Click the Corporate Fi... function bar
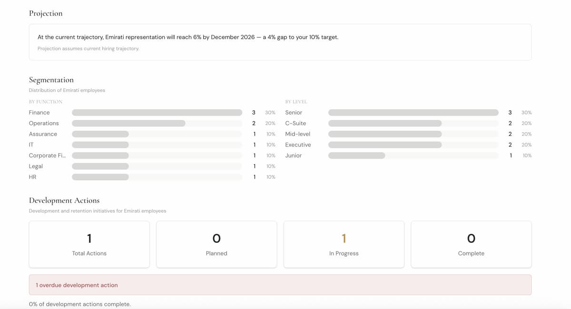 [157, 155]
